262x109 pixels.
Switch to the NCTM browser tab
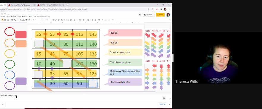coord(51,5)
